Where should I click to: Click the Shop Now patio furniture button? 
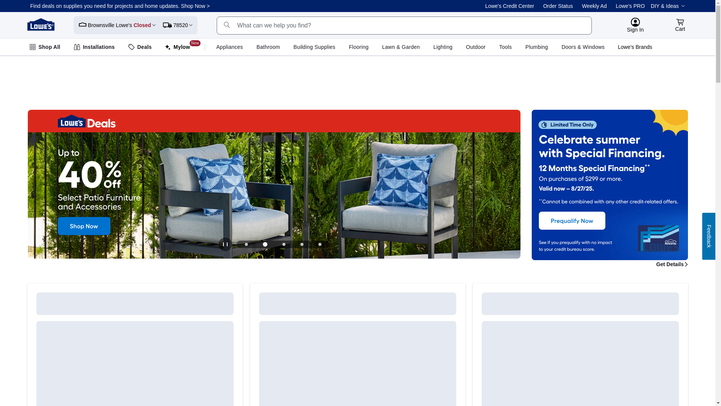pos(84,226)
